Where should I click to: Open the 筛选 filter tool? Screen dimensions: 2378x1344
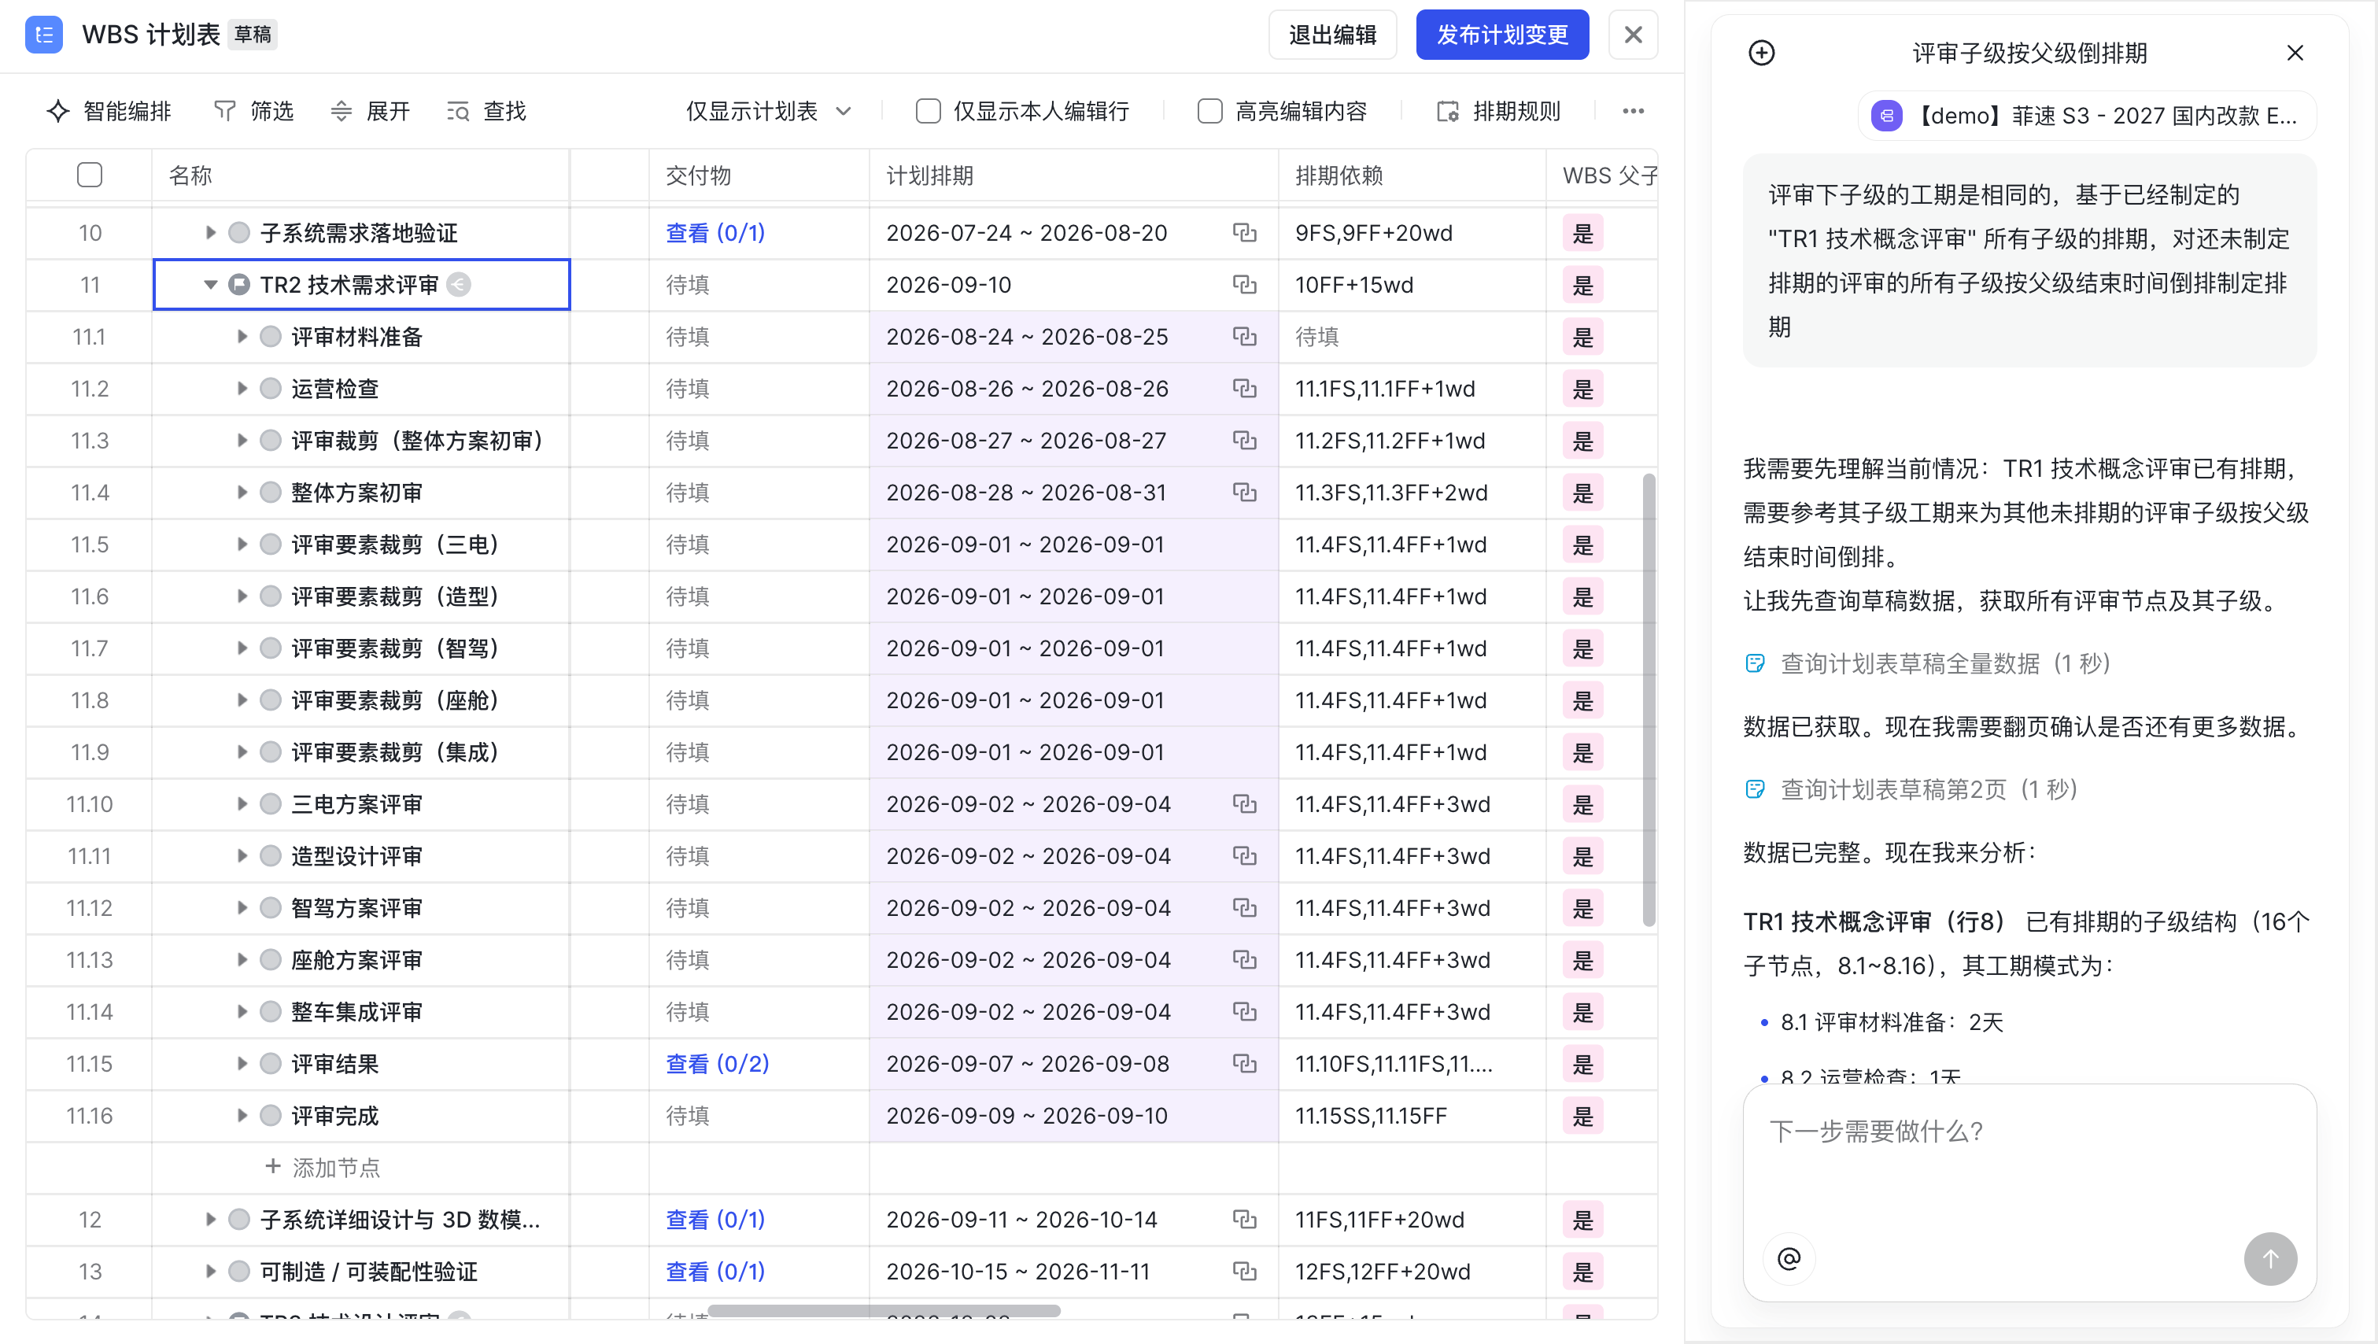click(x=254, y=112)
